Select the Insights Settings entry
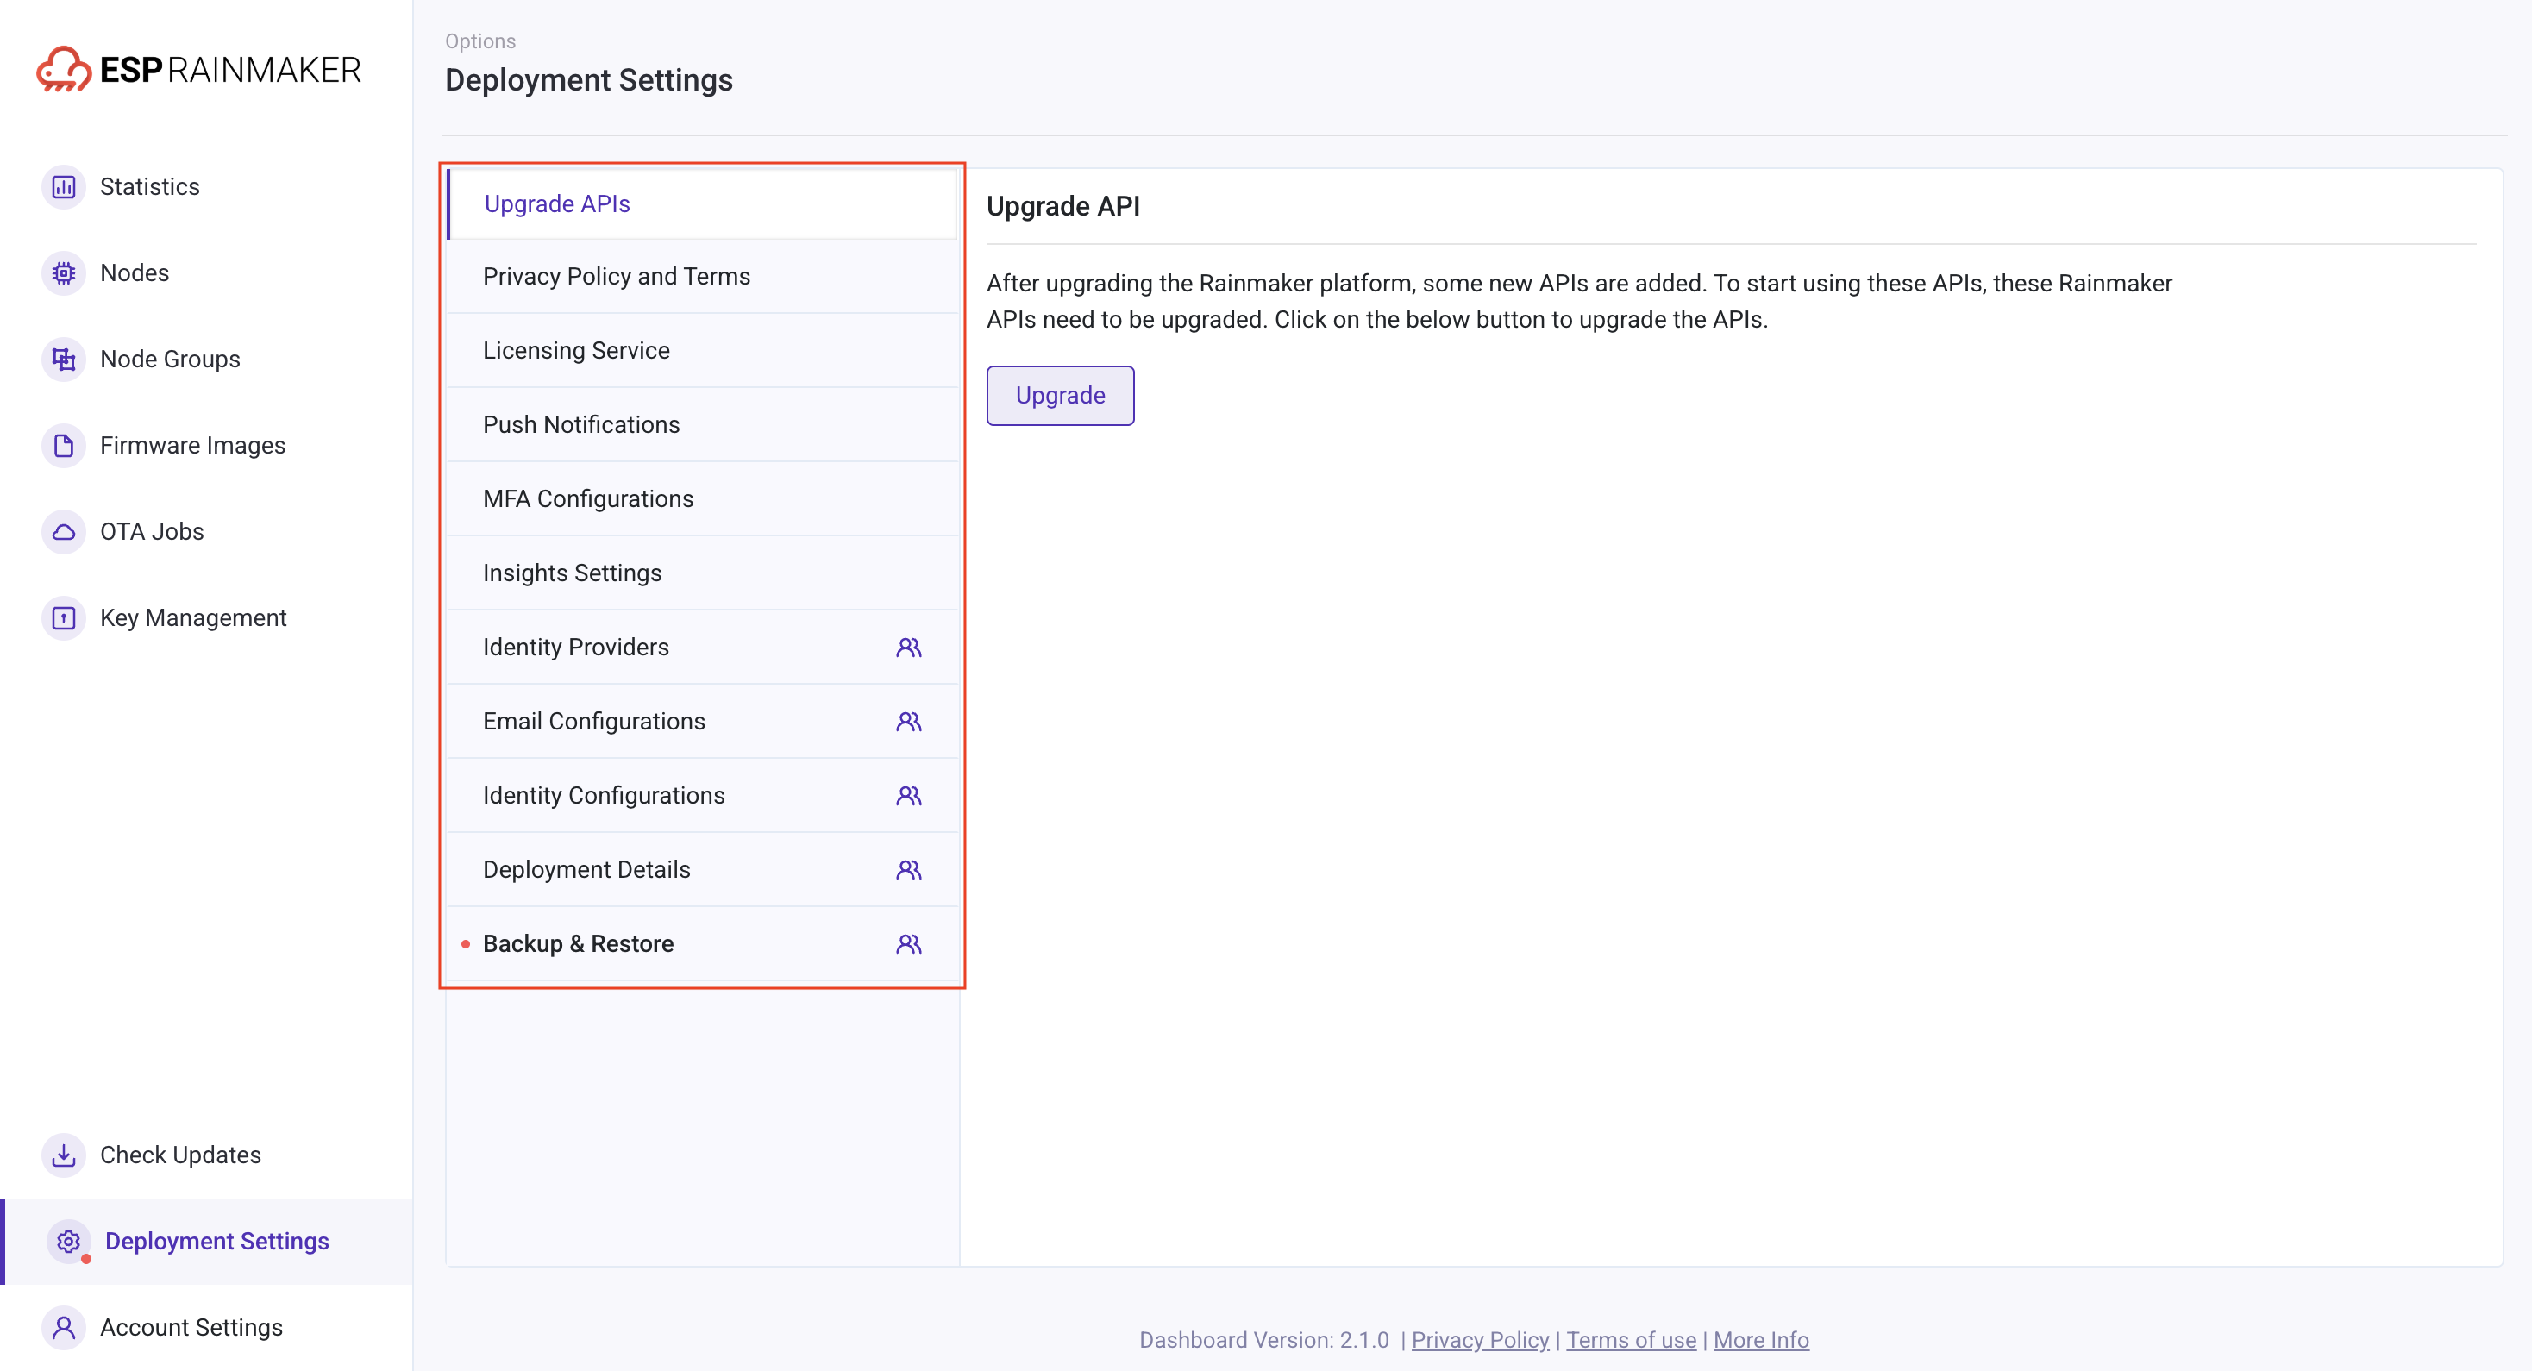 (572, 573)
